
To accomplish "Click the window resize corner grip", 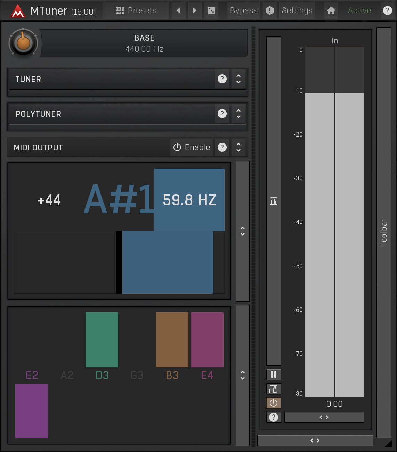I will tap(389, 444).
